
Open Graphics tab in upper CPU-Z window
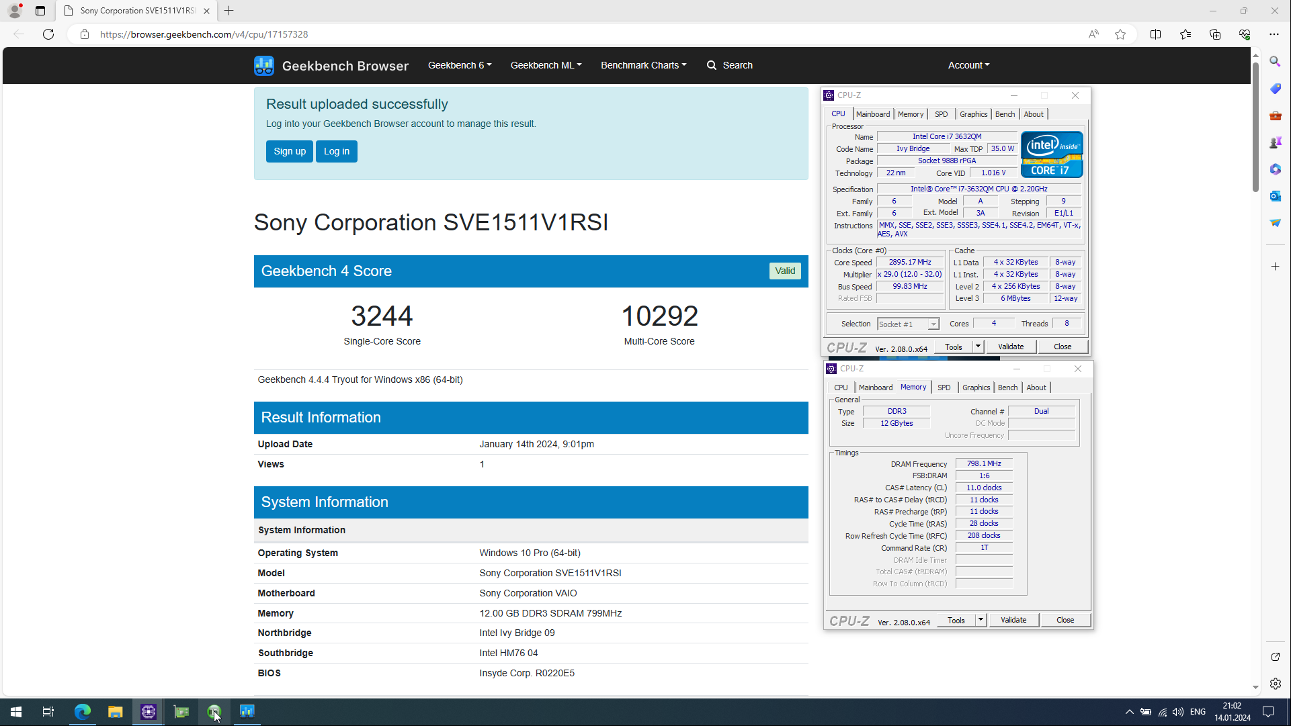974,114
